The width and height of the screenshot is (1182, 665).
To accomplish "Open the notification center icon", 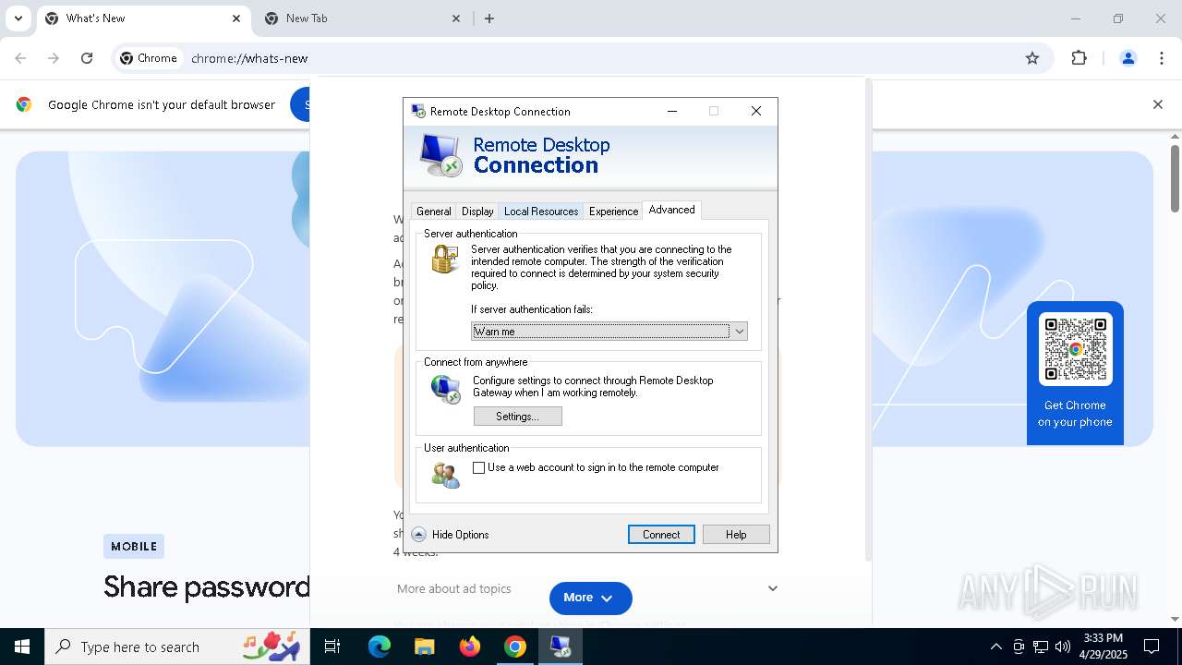I will point(1152,647).
